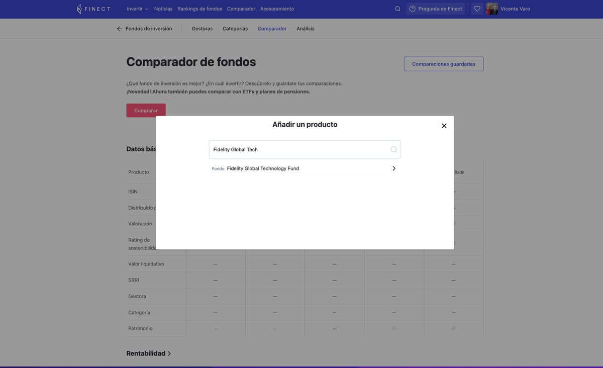Close the Añadir un producto dialog

(444, 126)
